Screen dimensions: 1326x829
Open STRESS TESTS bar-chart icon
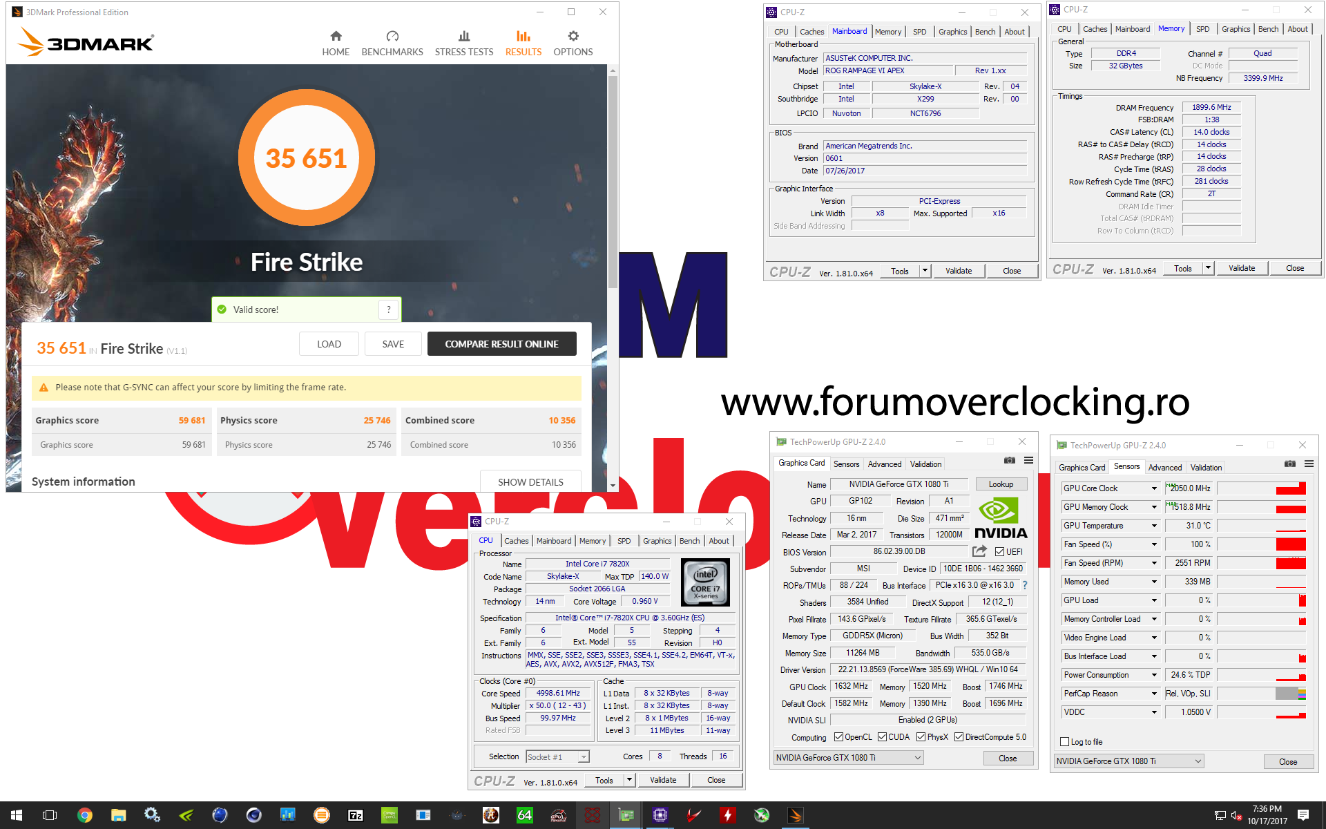point(464,36)
